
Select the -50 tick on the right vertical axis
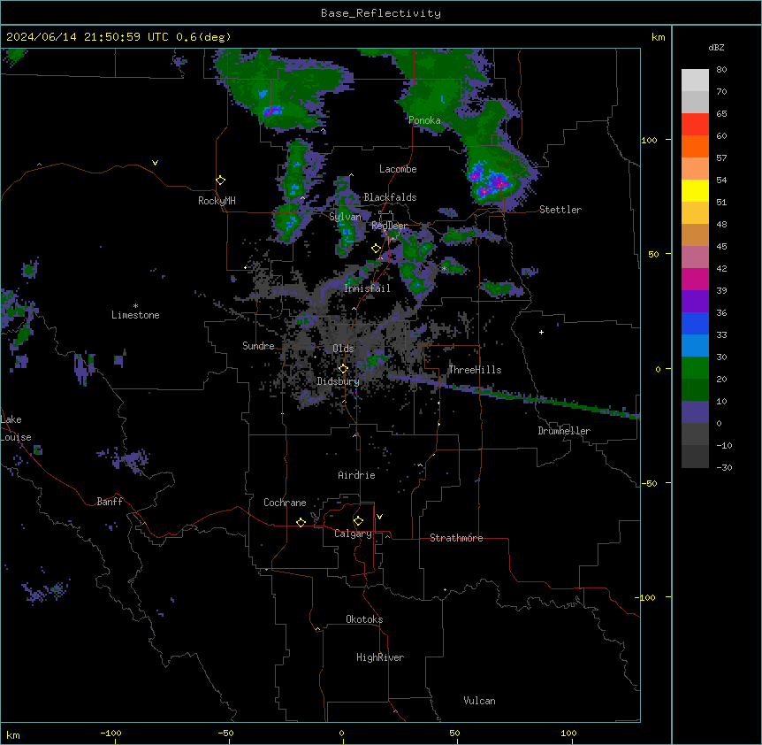click(649, 483)
